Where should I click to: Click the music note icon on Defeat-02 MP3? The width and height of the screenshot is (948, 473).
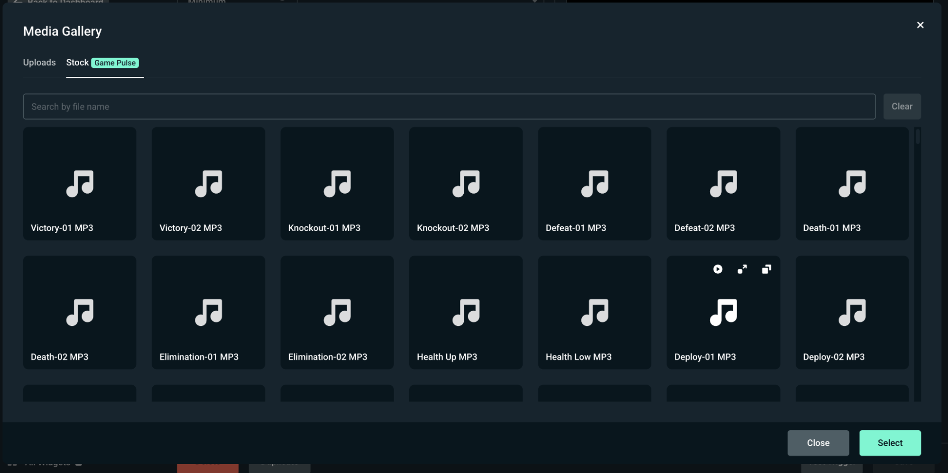coord(723,184)
